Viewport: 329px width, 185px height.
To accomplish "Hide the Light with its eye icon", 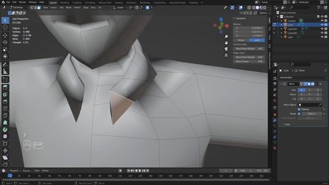I will (322, 37).
